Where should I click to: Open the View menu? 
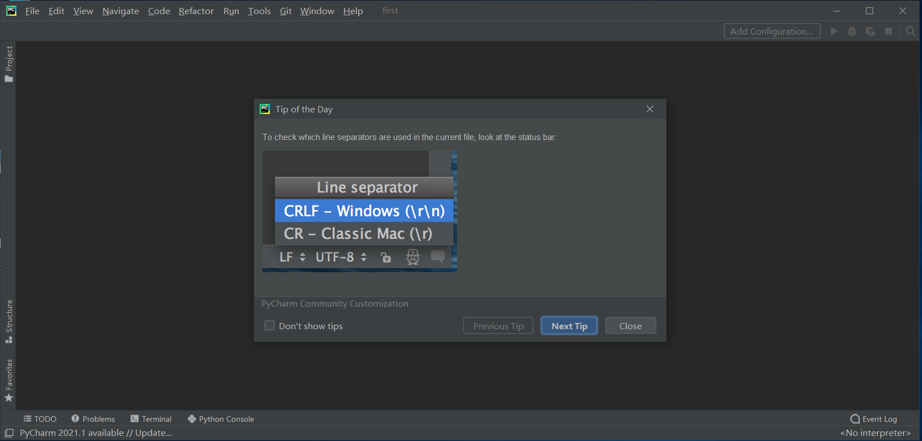click(83, 11)
